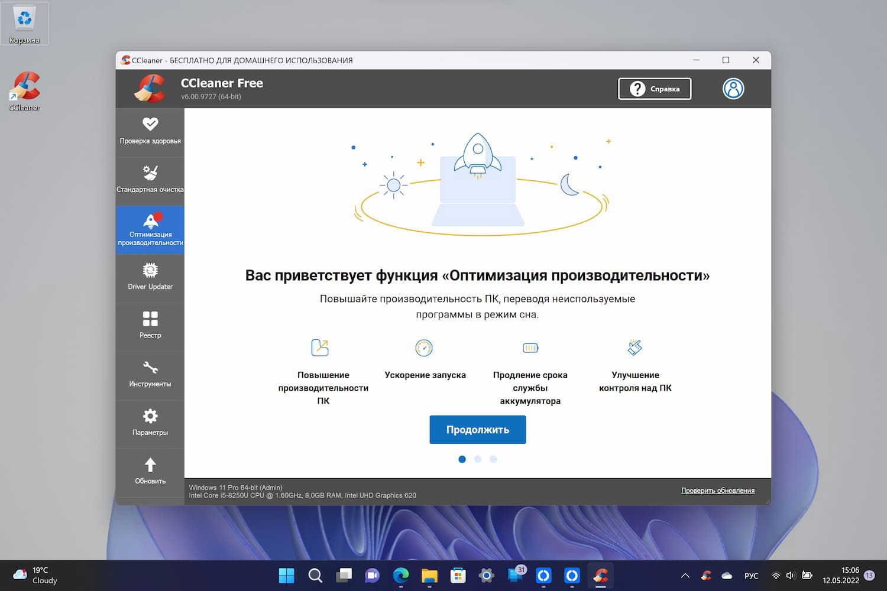Open the clock showing 15:06
Image resolution: width=887 pixels, height=591 pixels.
coord(841,575)
